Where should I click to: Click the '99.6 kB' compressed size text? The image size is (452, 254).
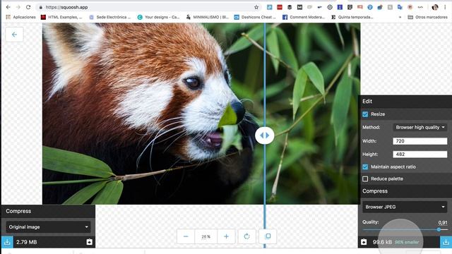pyautogui.click(x=382, y=242)
